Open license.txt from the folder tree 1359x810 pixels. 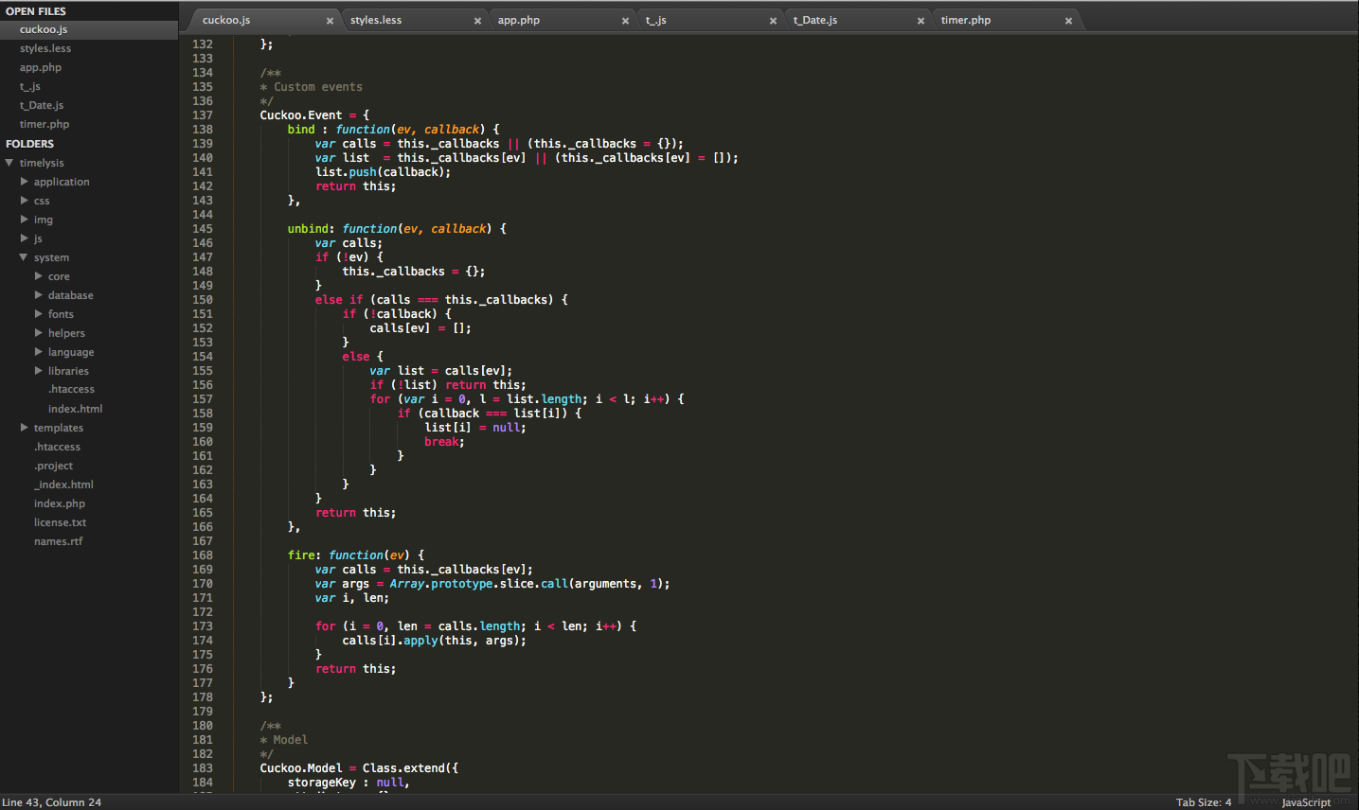tap(60, 521)
